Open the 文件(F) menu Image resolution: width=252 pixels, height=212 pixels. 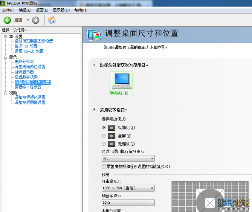pos(8,10)
